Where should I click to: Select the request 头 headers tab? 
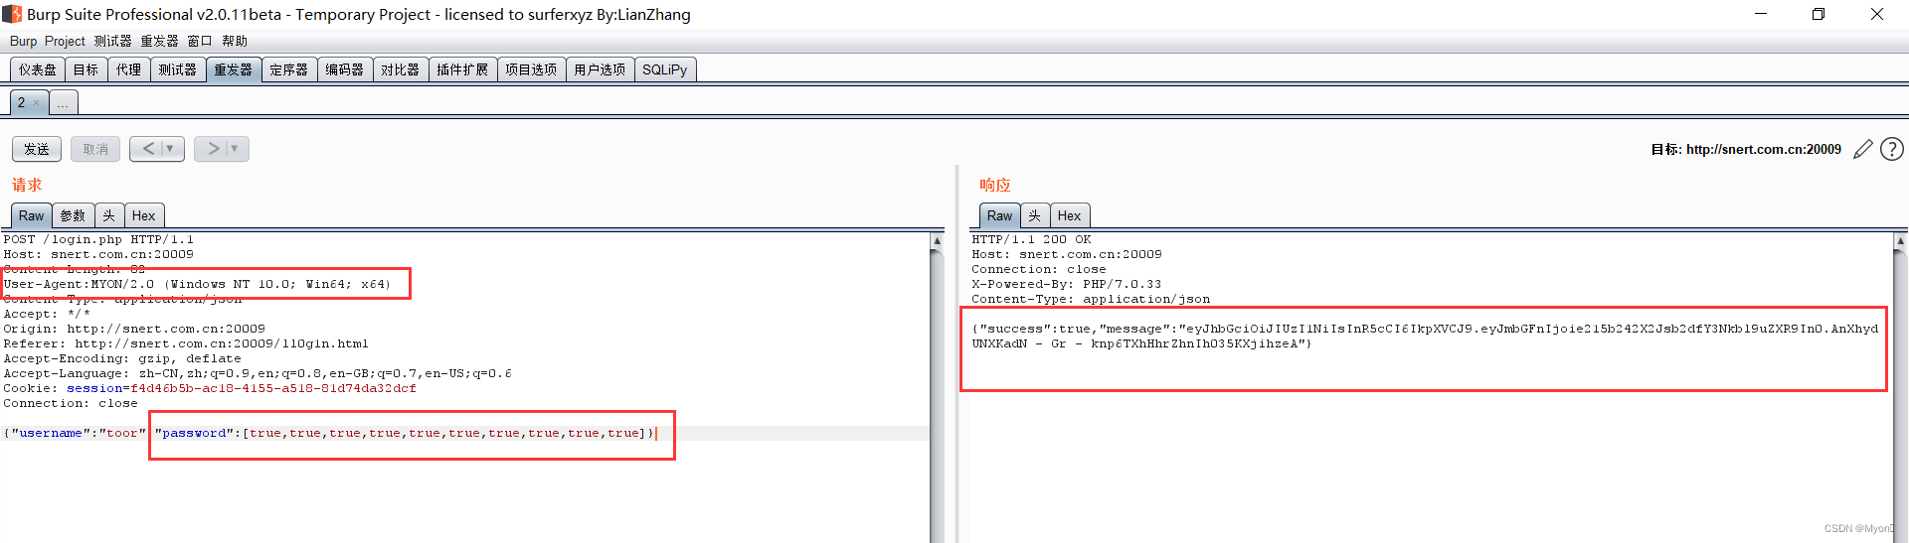[109, 215]
